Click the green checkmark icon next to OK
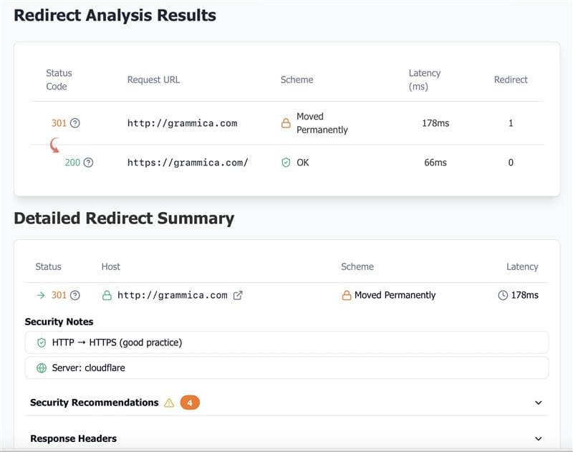Image resolution: width=573 pixels, height=452 pixels. (286, 163)
